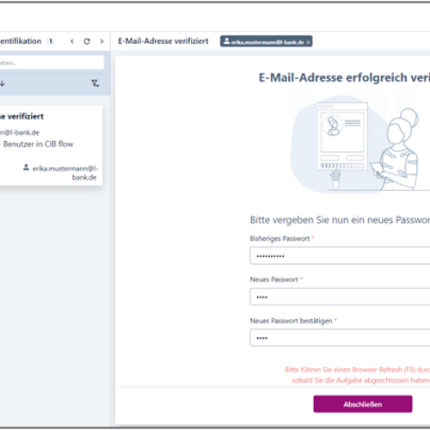The height and width of the screenshot is (430, 430).
Task: Click the 'E-Mail-Adresse verifiziert' header title
Action: 163,41
